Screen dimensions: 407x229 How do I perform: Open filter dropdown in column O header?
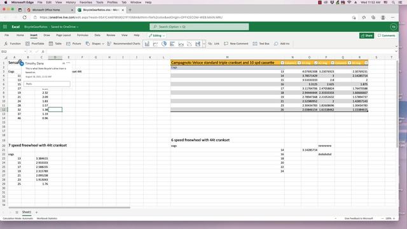(315, 63)
